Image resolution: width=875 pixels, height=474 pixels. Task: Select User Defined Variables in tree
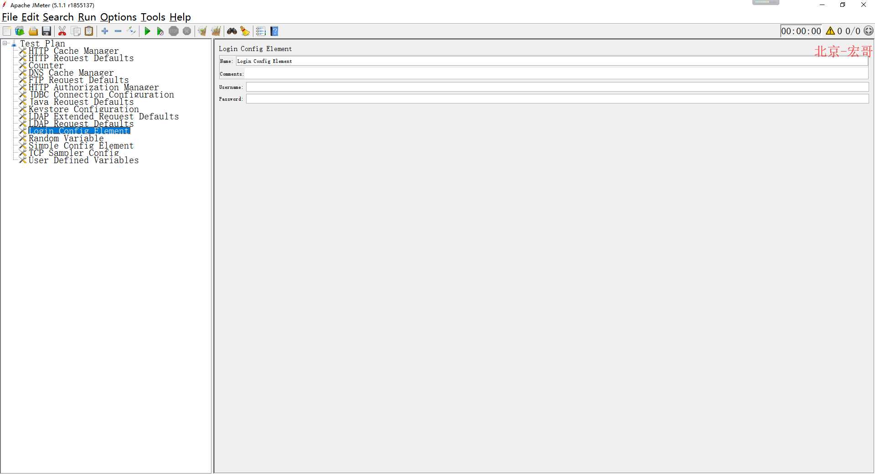(x=83, y=160)
